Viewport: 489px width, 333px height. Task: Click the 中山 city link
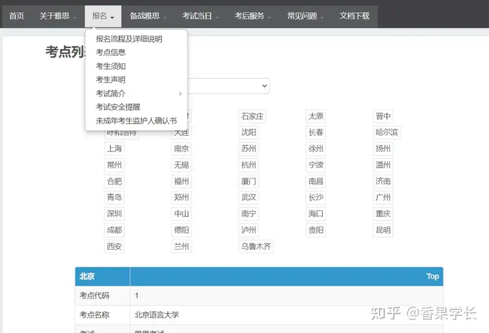[181, 214]
